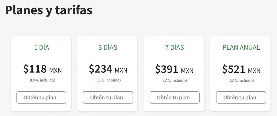Screen dimensions: 277x116
Task: Select the $391 price text
Action: 167,69
